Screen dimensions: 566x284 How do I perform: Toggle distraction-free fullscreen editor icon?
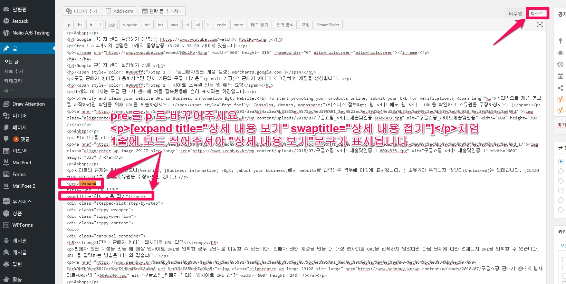click(x=539, y=25)
